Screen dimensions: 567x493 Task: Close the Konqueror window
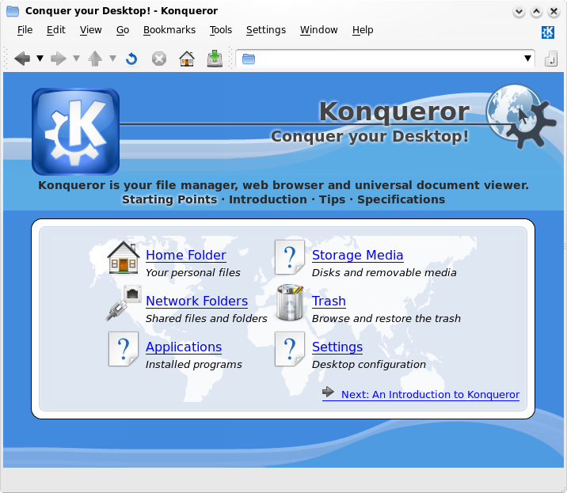554,12
